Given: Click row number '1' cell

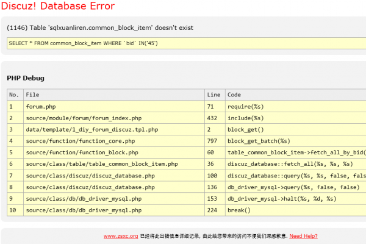Looking at the screenshot, I should 15,107.
